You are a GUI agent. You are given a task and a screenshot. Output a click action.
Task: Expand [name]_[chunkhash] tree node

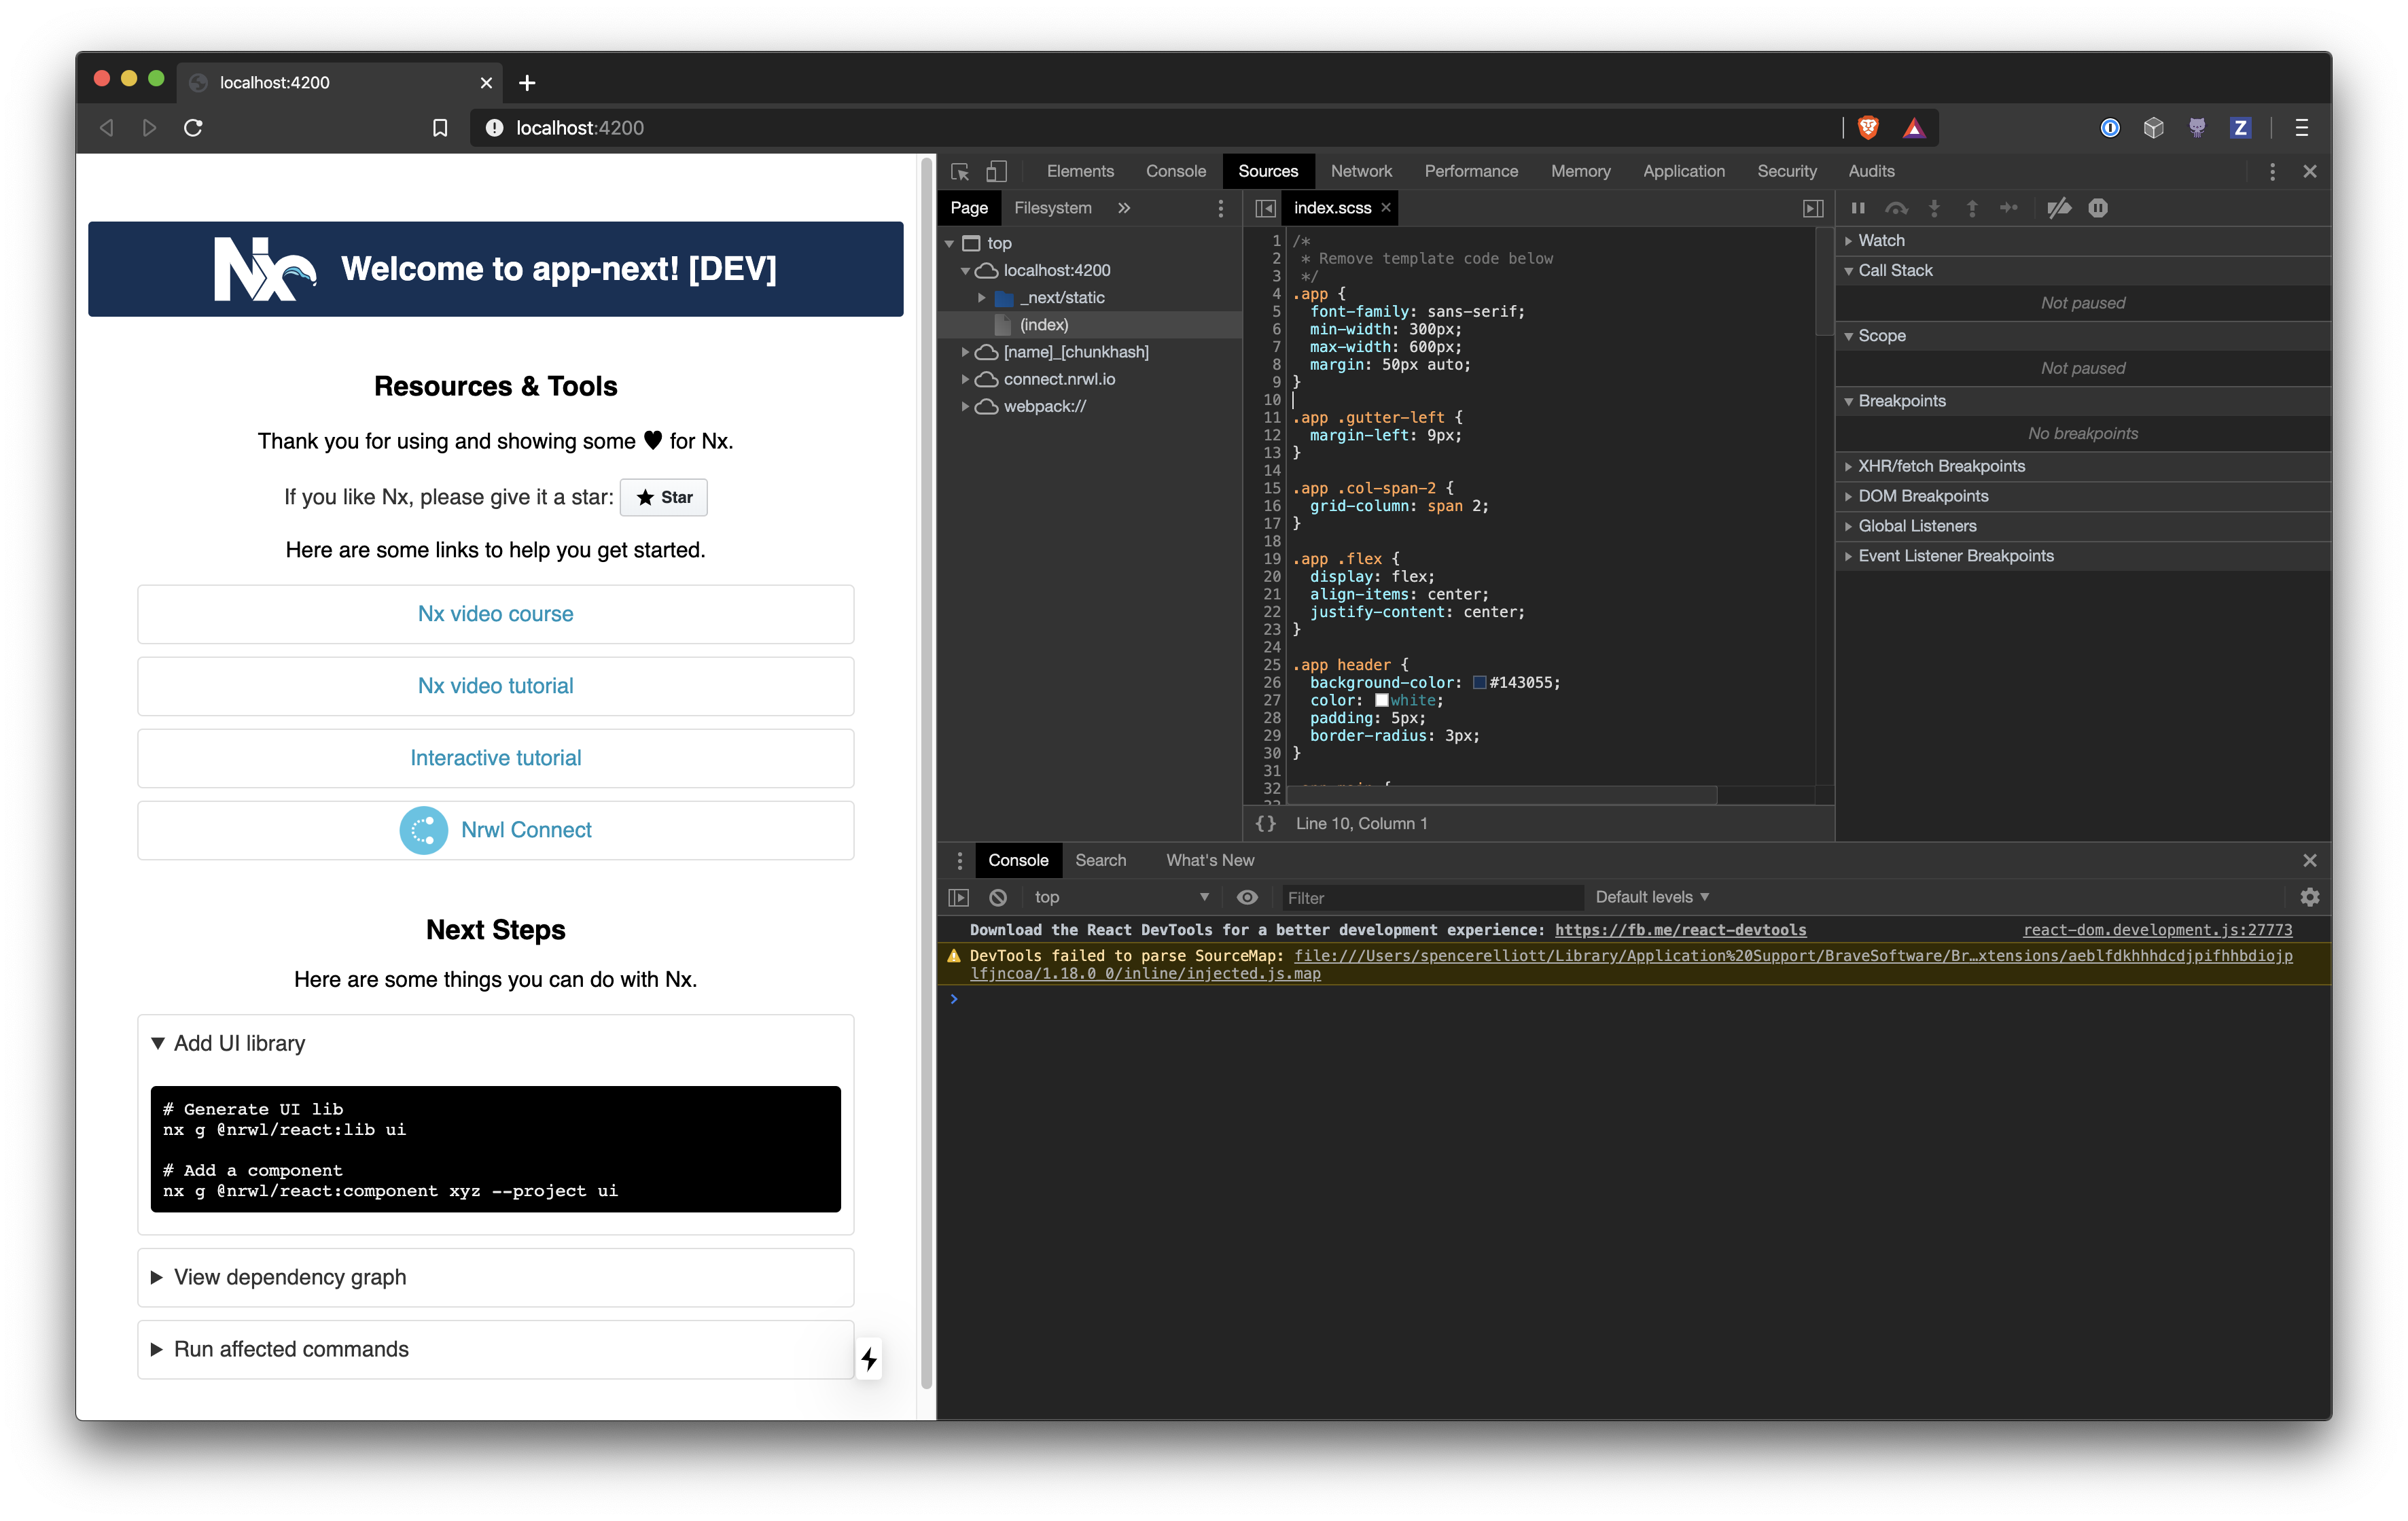pos(965,352)
